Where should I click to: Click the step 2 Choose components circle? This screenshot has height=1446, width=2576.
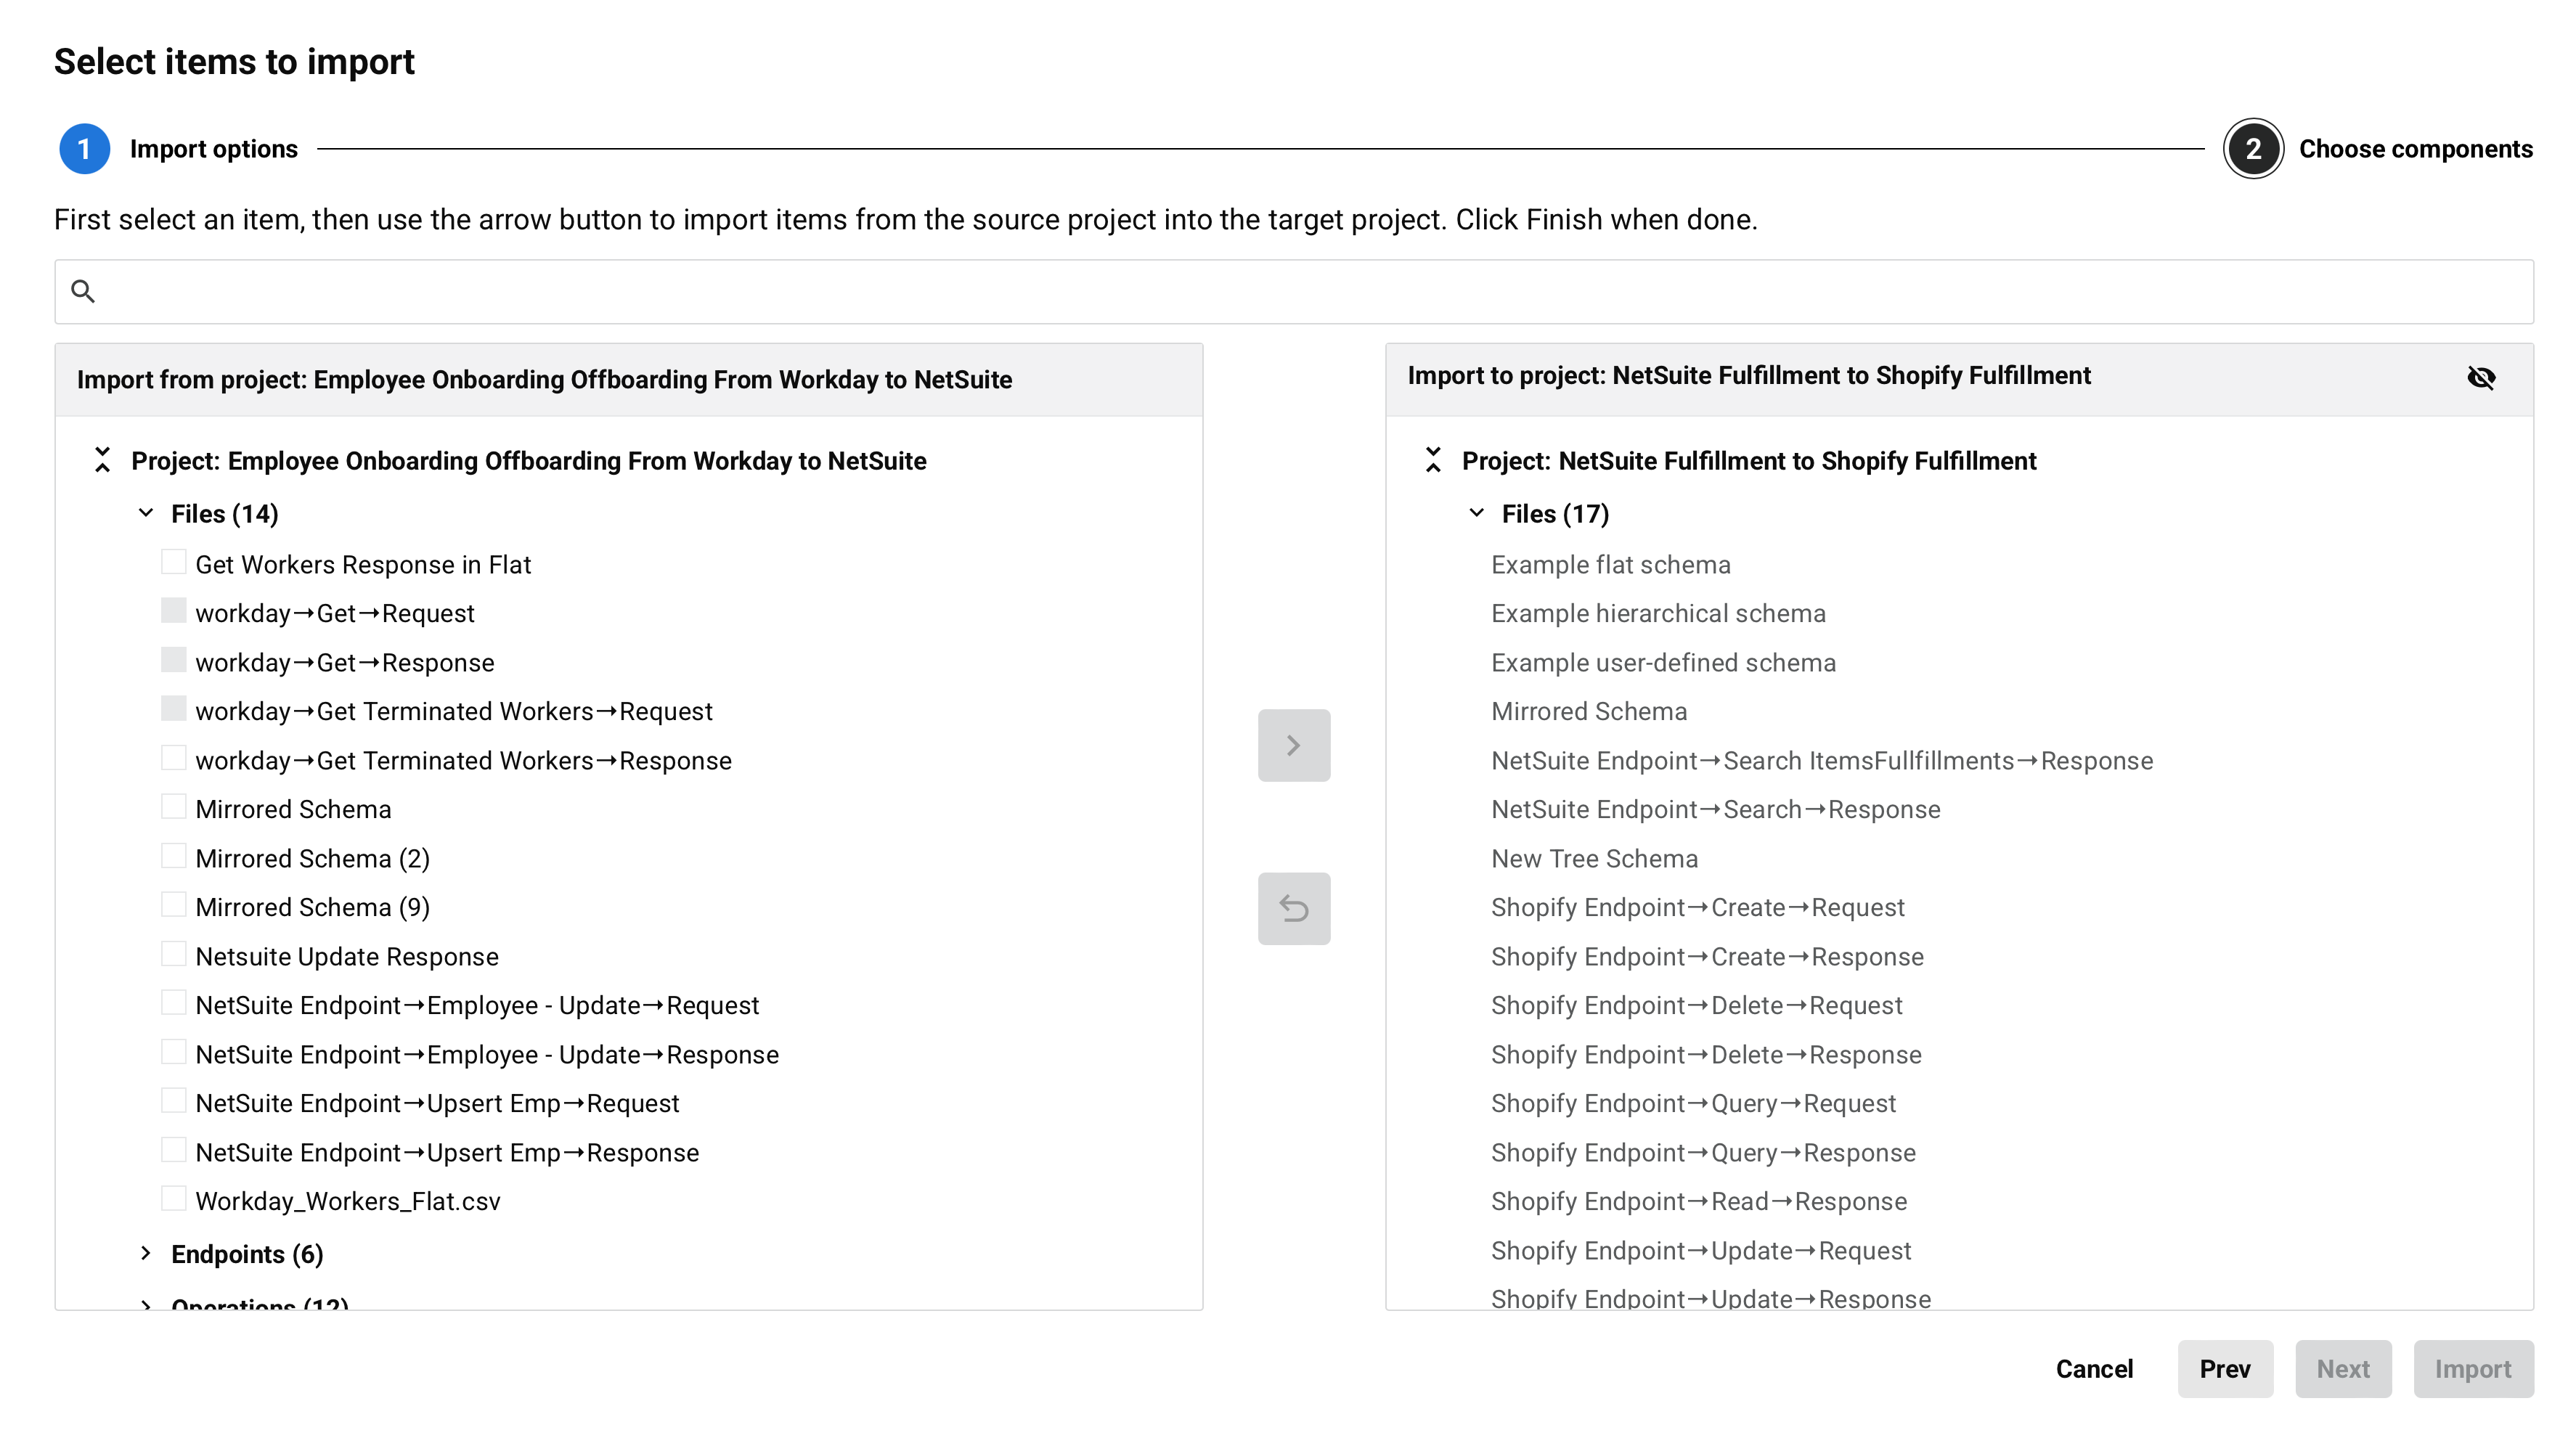[2252, 149]
